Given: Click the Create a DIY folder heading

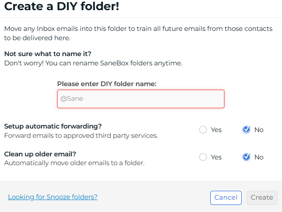Looking at the screenshot, I should (x=62, y=7).
